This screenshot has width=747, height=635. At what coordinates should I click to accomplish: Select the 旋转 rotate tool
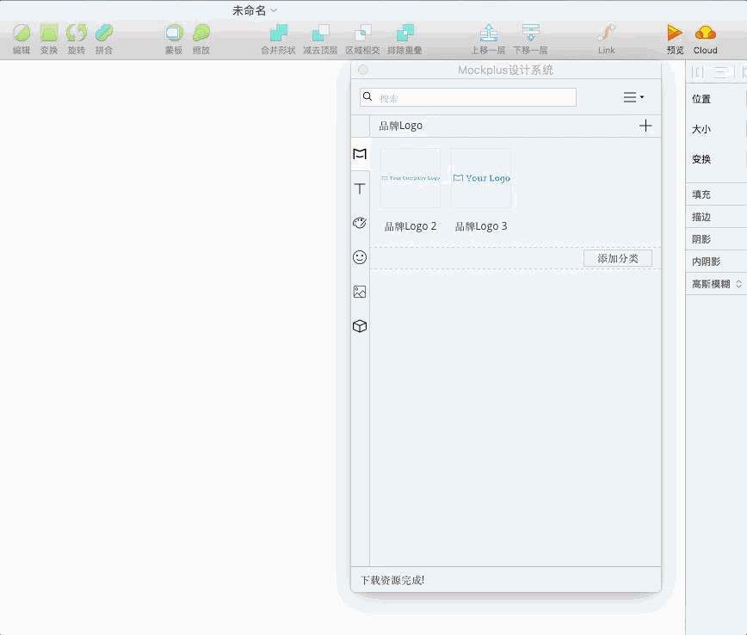pyautogui.click(x=77, y=33)
